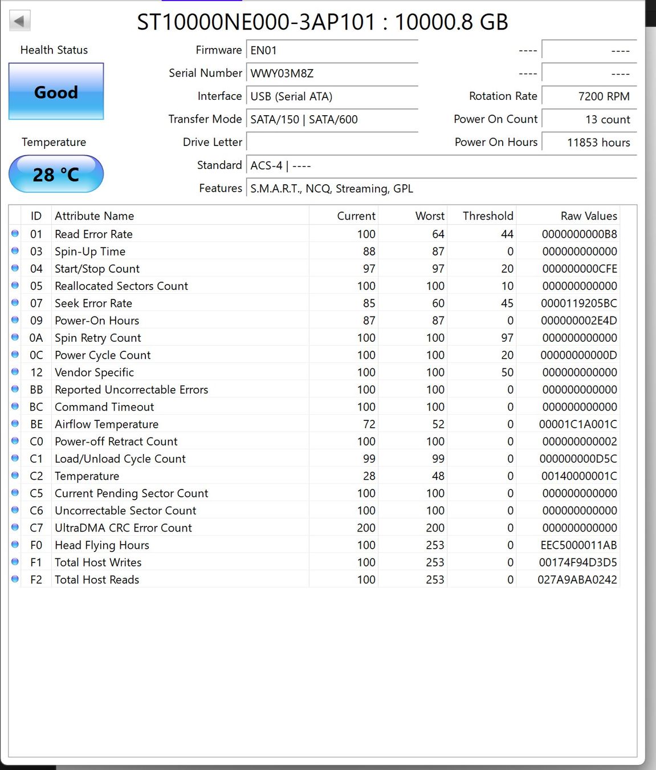The height and width of the screenshot is (770, 656).
Task: Click the Features field S.M.A.R.T., NCQ
Action: (x=442, y=189)
